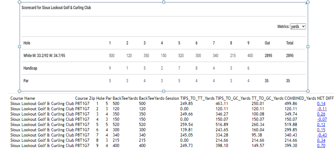334x168 pixels.
Task: Click the Hole header in scorecard
Action: [27, 43]
